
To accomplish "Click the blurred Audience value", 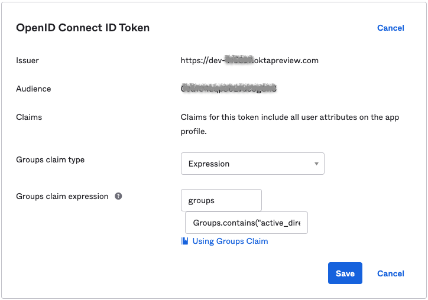I will tap(229, 89).
